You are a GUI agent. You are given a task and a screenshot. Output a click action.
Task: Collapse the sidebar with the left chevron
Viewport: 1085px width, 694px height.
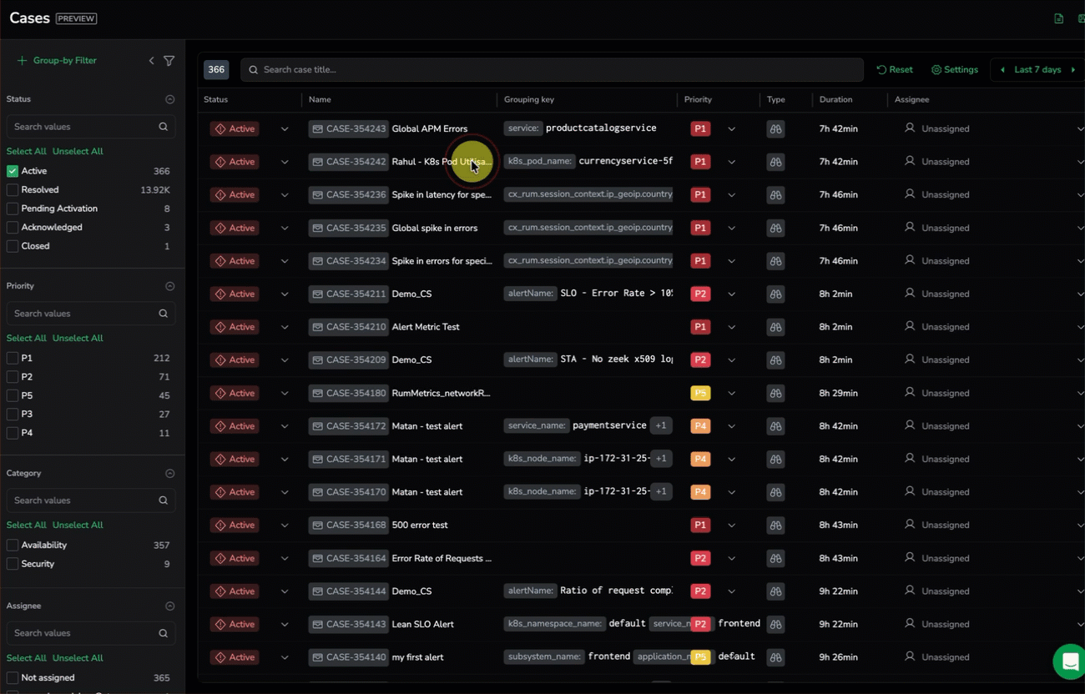151,61
